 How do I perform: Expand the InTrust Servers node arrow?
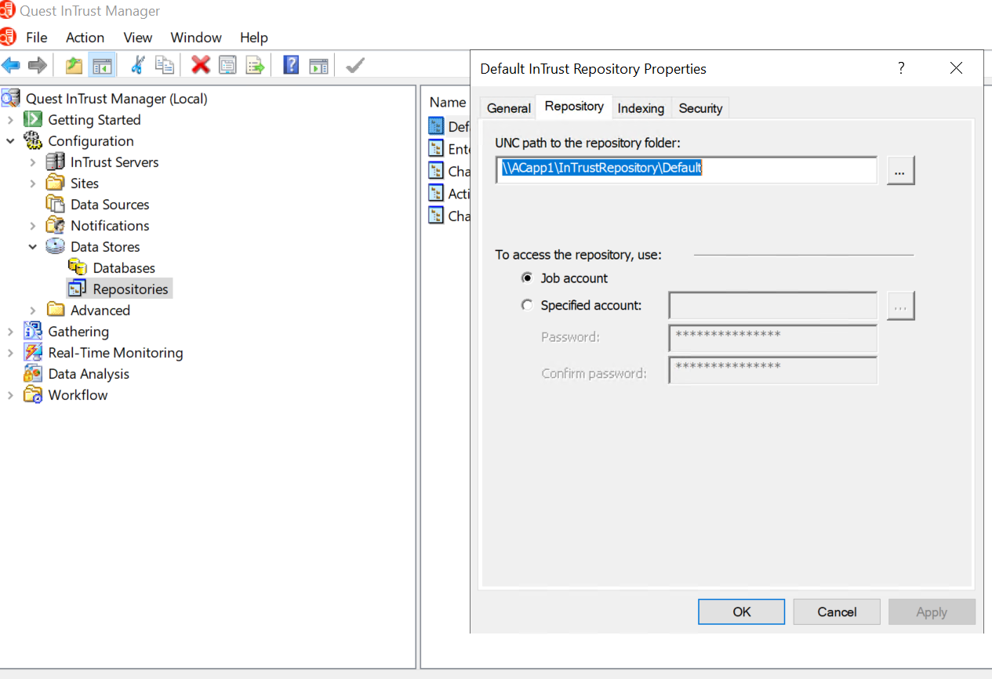coord(33,162)
